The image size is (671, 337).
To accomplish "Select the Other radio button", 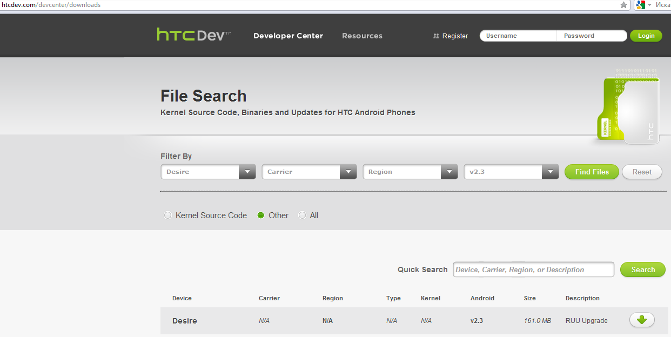I will pyautogui.click(x=261, y=215).
